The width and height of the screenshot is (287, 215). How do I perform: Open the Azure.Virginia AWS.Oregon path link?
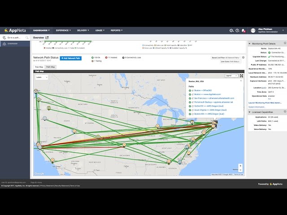(x=210, y=110)
